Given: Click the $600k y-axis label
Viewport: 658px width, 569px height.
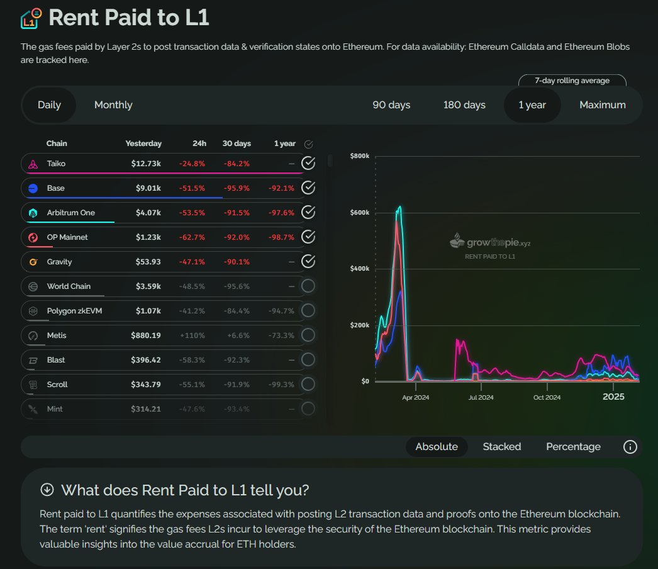Looking at the screenshot, I should 360,213.
